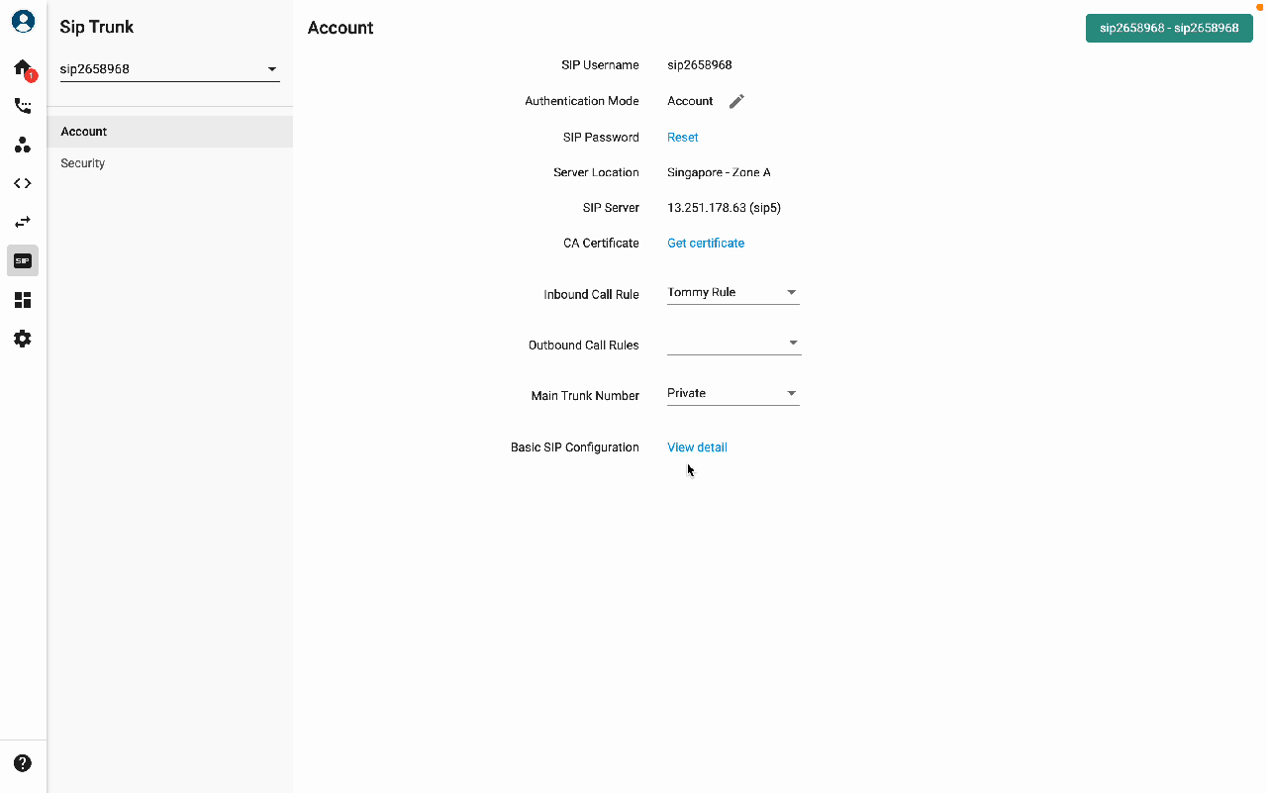
Task: Go to the Home icon with notification badge
Action: pos(23,68)
